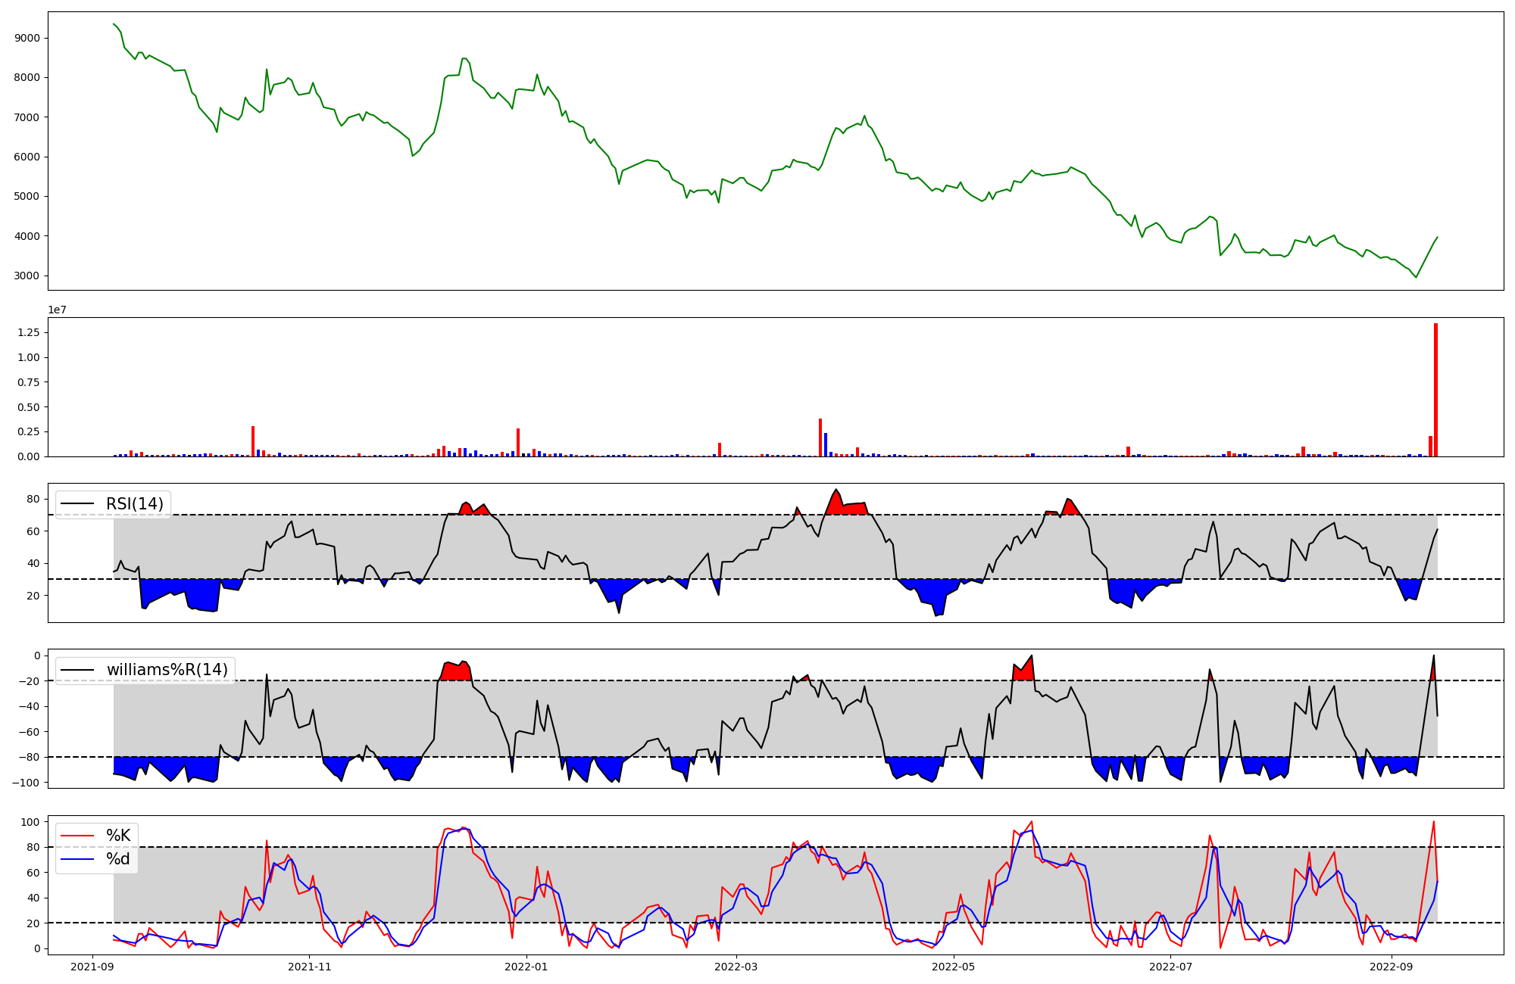Viewport: 1515px width, 984px height.
Task: Click the 2022-09 x-axis date label
Action: pyautogui.click(x=1392, y=967)
